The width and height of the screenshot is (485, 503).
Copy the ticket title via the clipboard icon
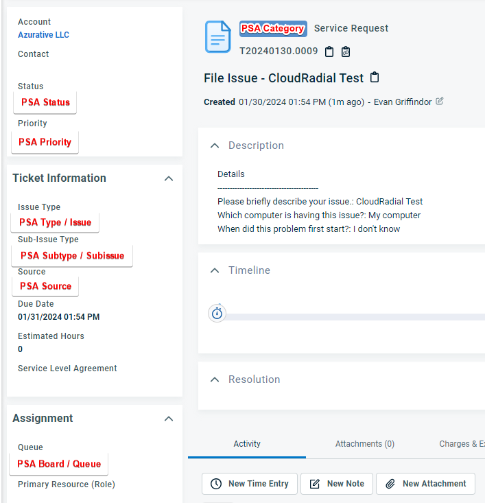[375, 78]
